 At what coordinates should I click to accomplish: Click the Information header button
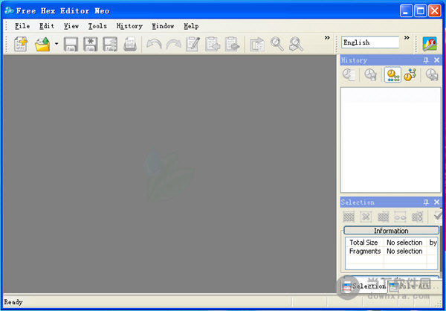[x=391, y=231]
